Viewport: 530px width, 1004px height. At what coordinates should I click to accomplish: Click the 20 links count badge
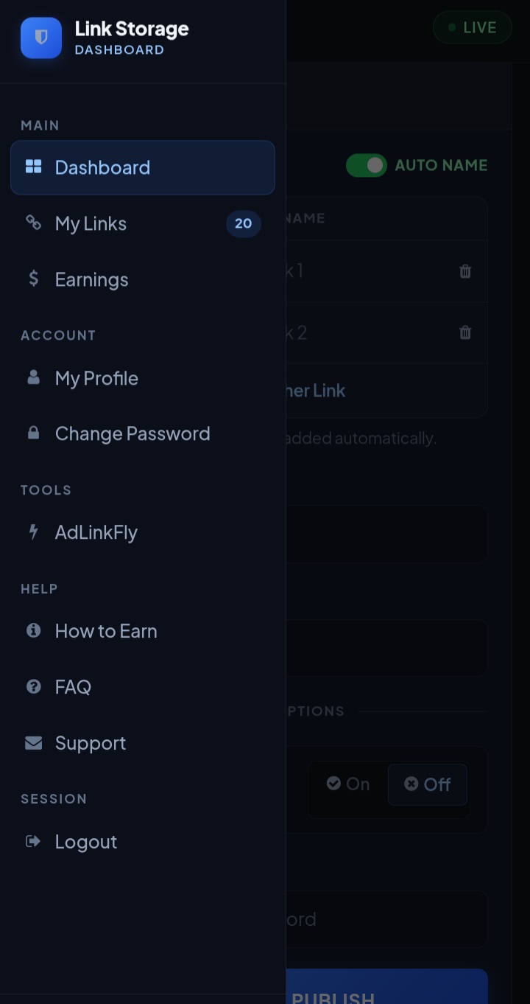(243, 223)
